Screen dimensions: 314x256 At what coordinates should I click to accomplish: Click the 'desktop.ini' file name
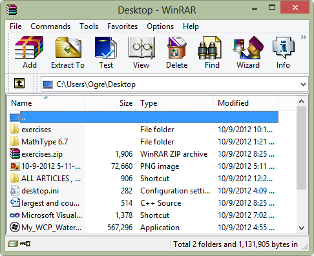[40, 191]
